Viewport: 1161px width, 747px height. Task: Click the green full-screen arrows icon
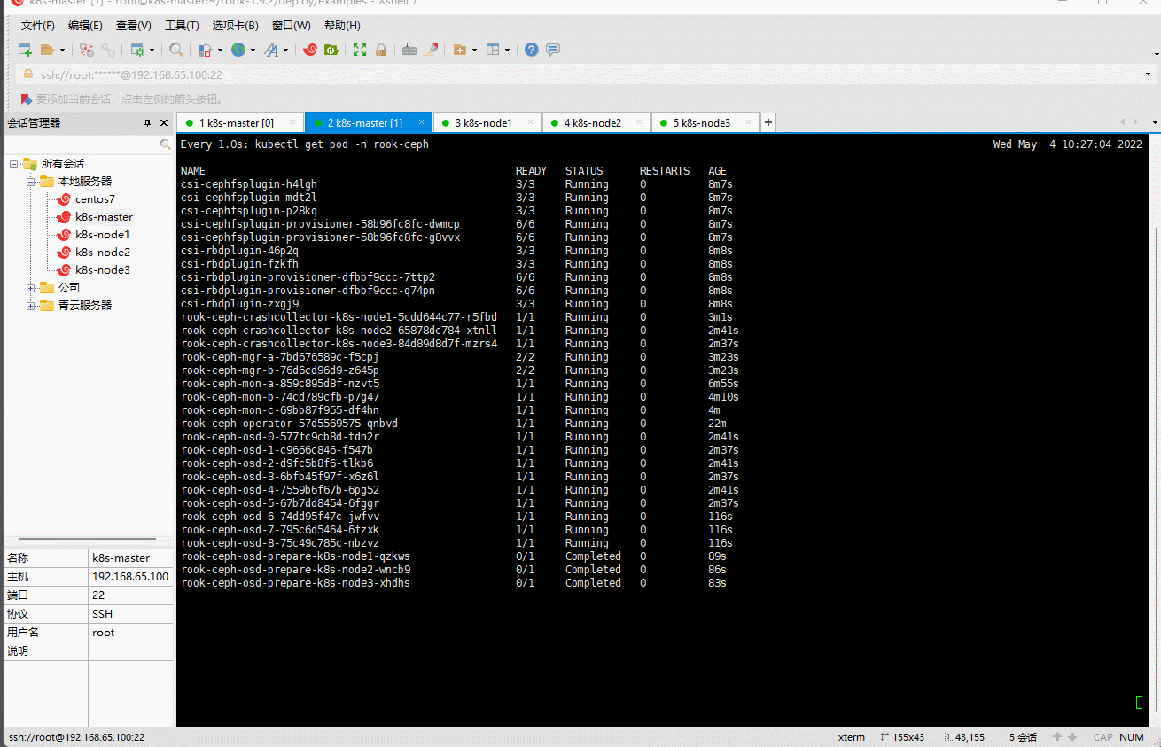360,50
